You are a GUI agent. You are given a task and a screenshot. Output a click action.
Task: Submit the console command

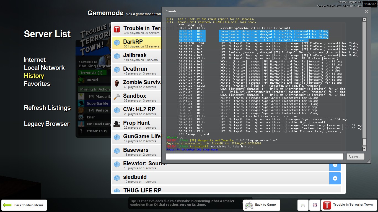[356, 157]
